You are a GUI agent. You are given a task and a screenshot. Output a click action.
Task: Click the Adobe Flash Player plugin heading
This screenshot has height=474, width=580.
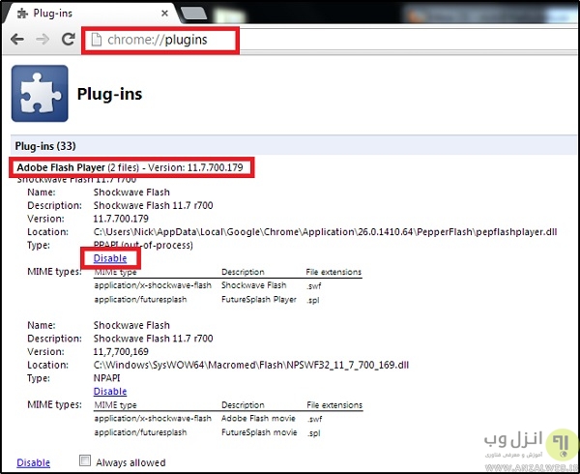(60, 168)
